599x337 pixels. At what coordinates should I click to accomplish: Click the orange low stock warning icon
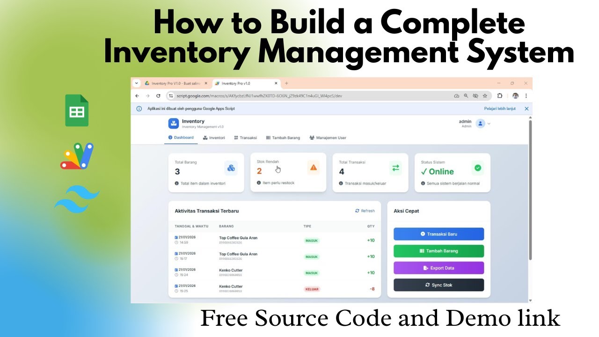(314, 167)
